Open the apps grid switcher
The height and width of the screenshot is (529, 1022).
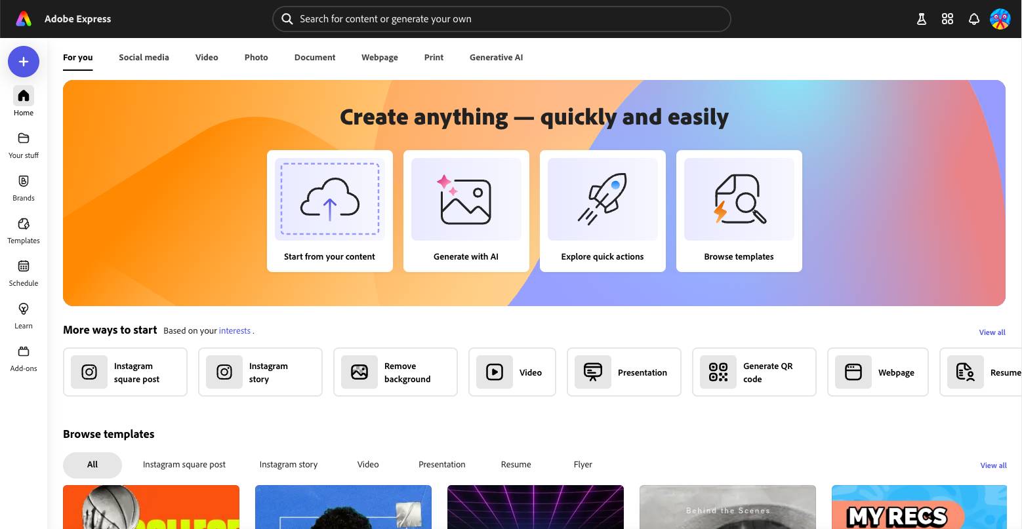tap(947, 19)
